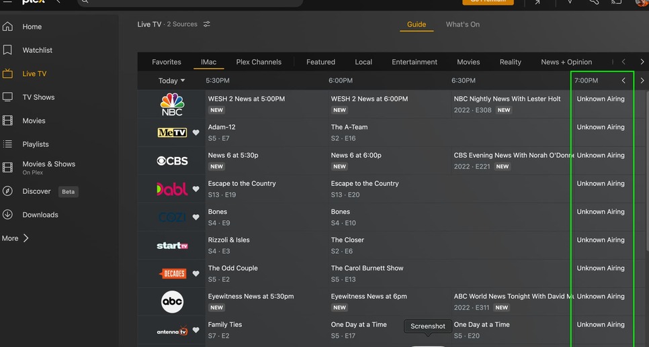649x347 pixels.
Task: Toggle favorite heart for MeTV
Action: [x=196, y=132]
